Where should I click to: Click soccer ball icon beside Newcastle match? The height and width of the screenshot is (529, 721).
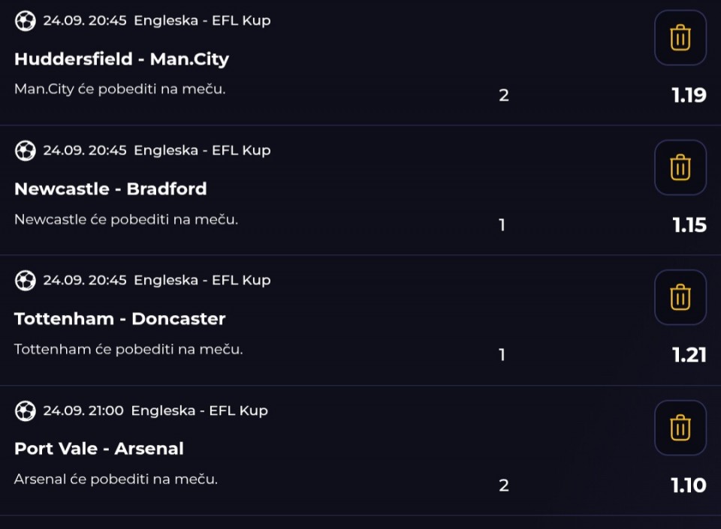(x=26, y=151)
